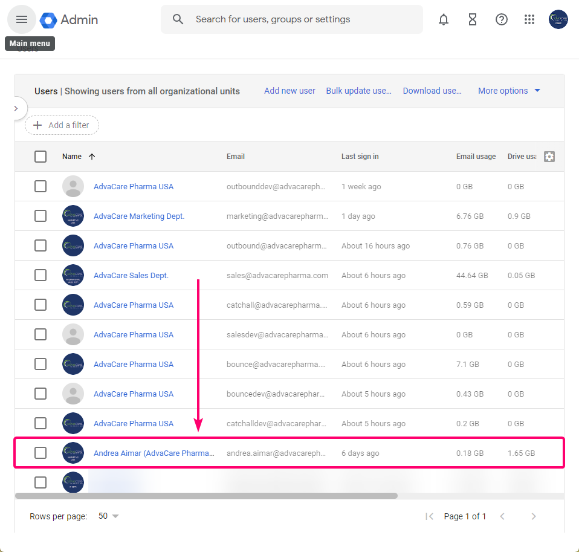Select checkbox for catchall@ user row
579x552 pixels.
tap(40, 305)
